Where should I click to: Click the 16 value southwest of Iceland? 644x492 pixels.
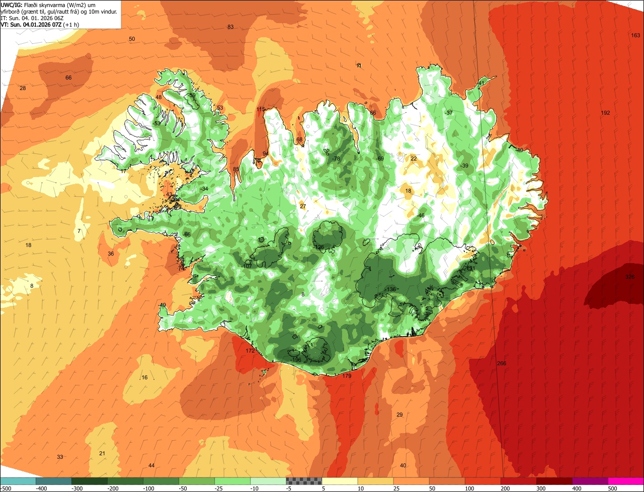coord(144,377)
